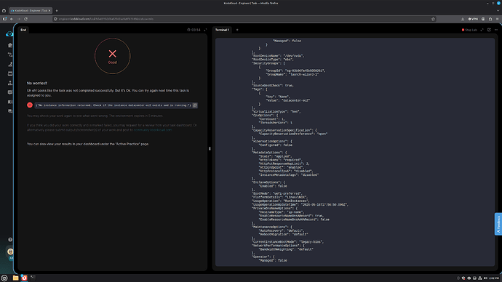The height and width of the screenshot is (282, 502).
Task: Click the "No worries!!" heading
Action: click(37, 83)
